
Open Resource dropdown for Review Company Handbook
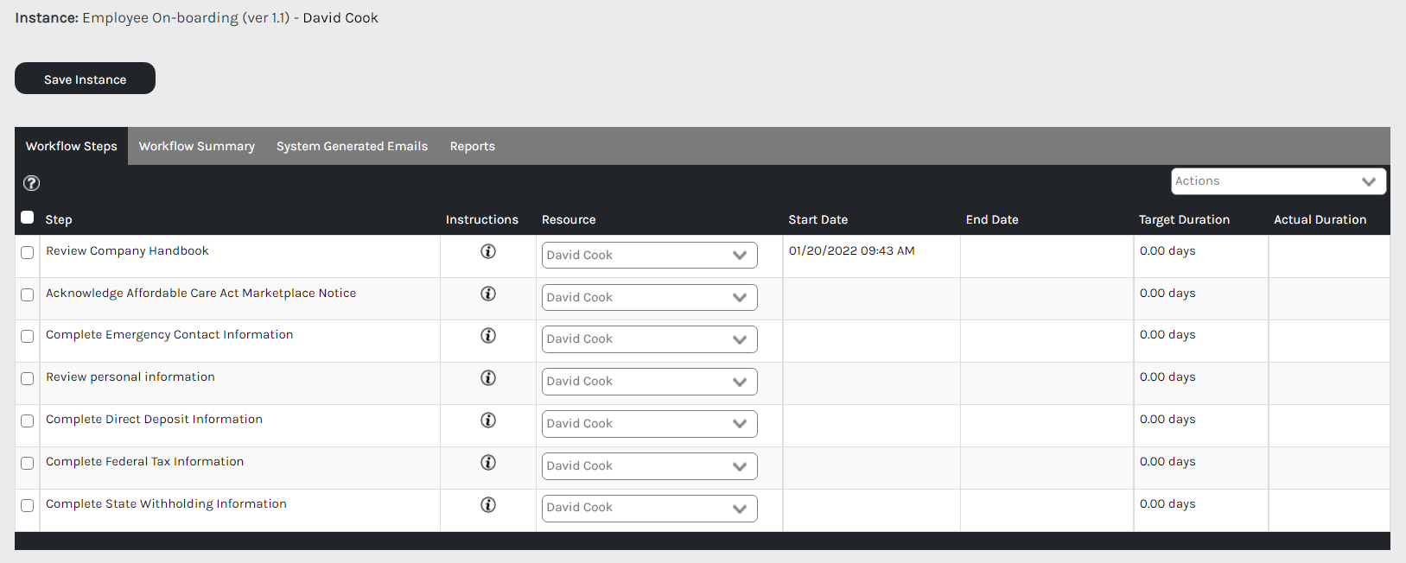pyautogui.click(x=650, y=256)
